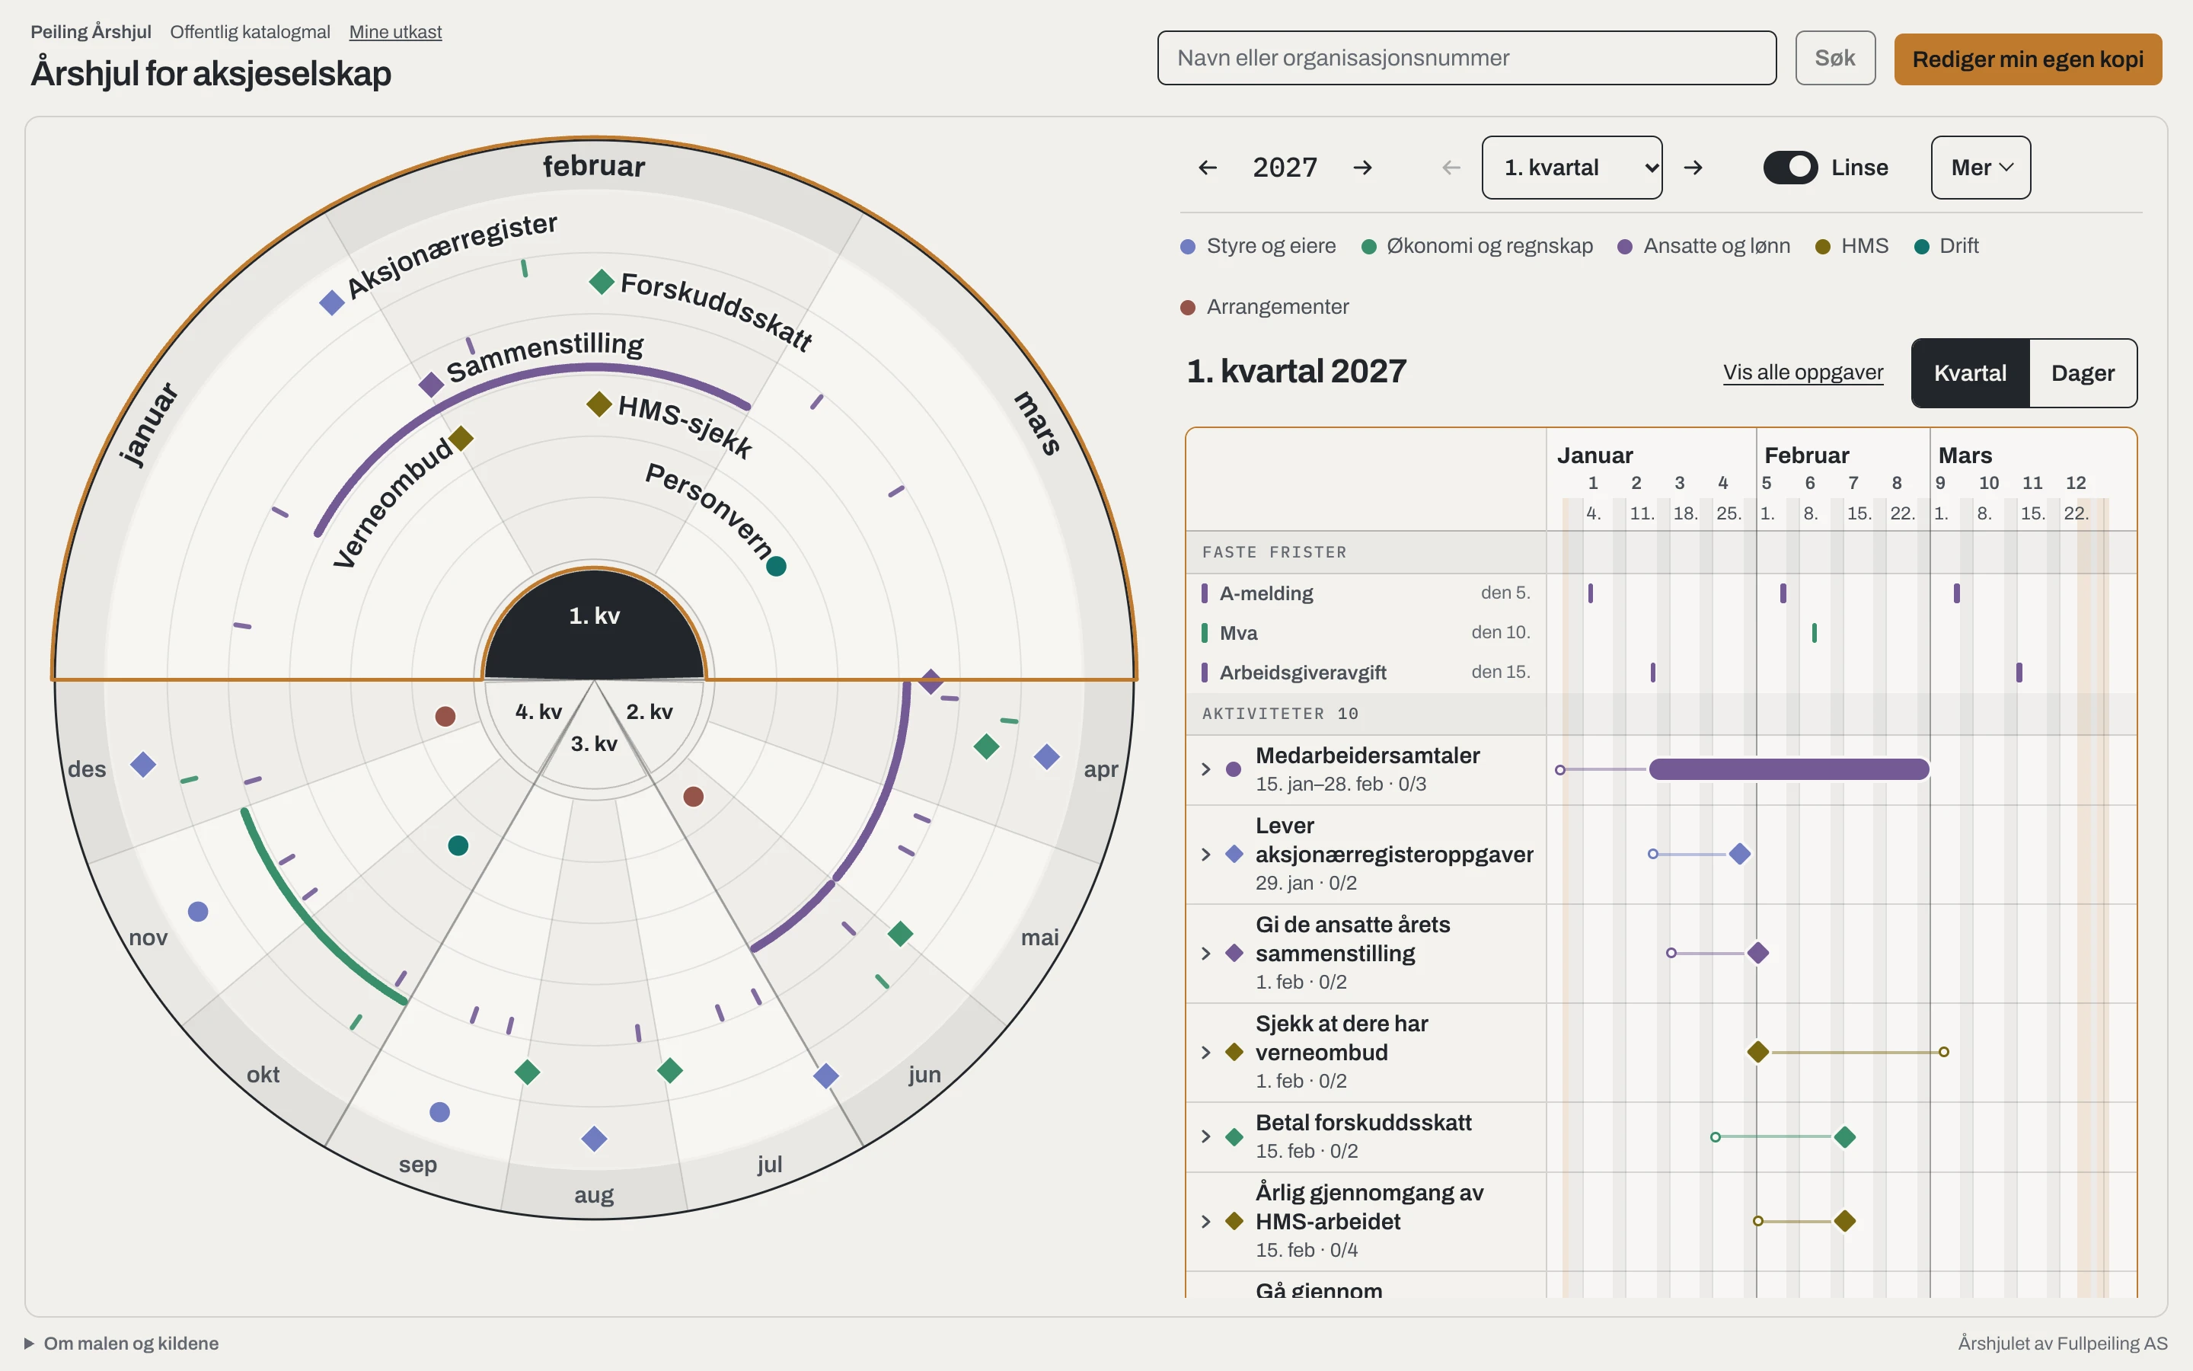Expand Betal forskuddsskatt activity row

(1205, 1137)
